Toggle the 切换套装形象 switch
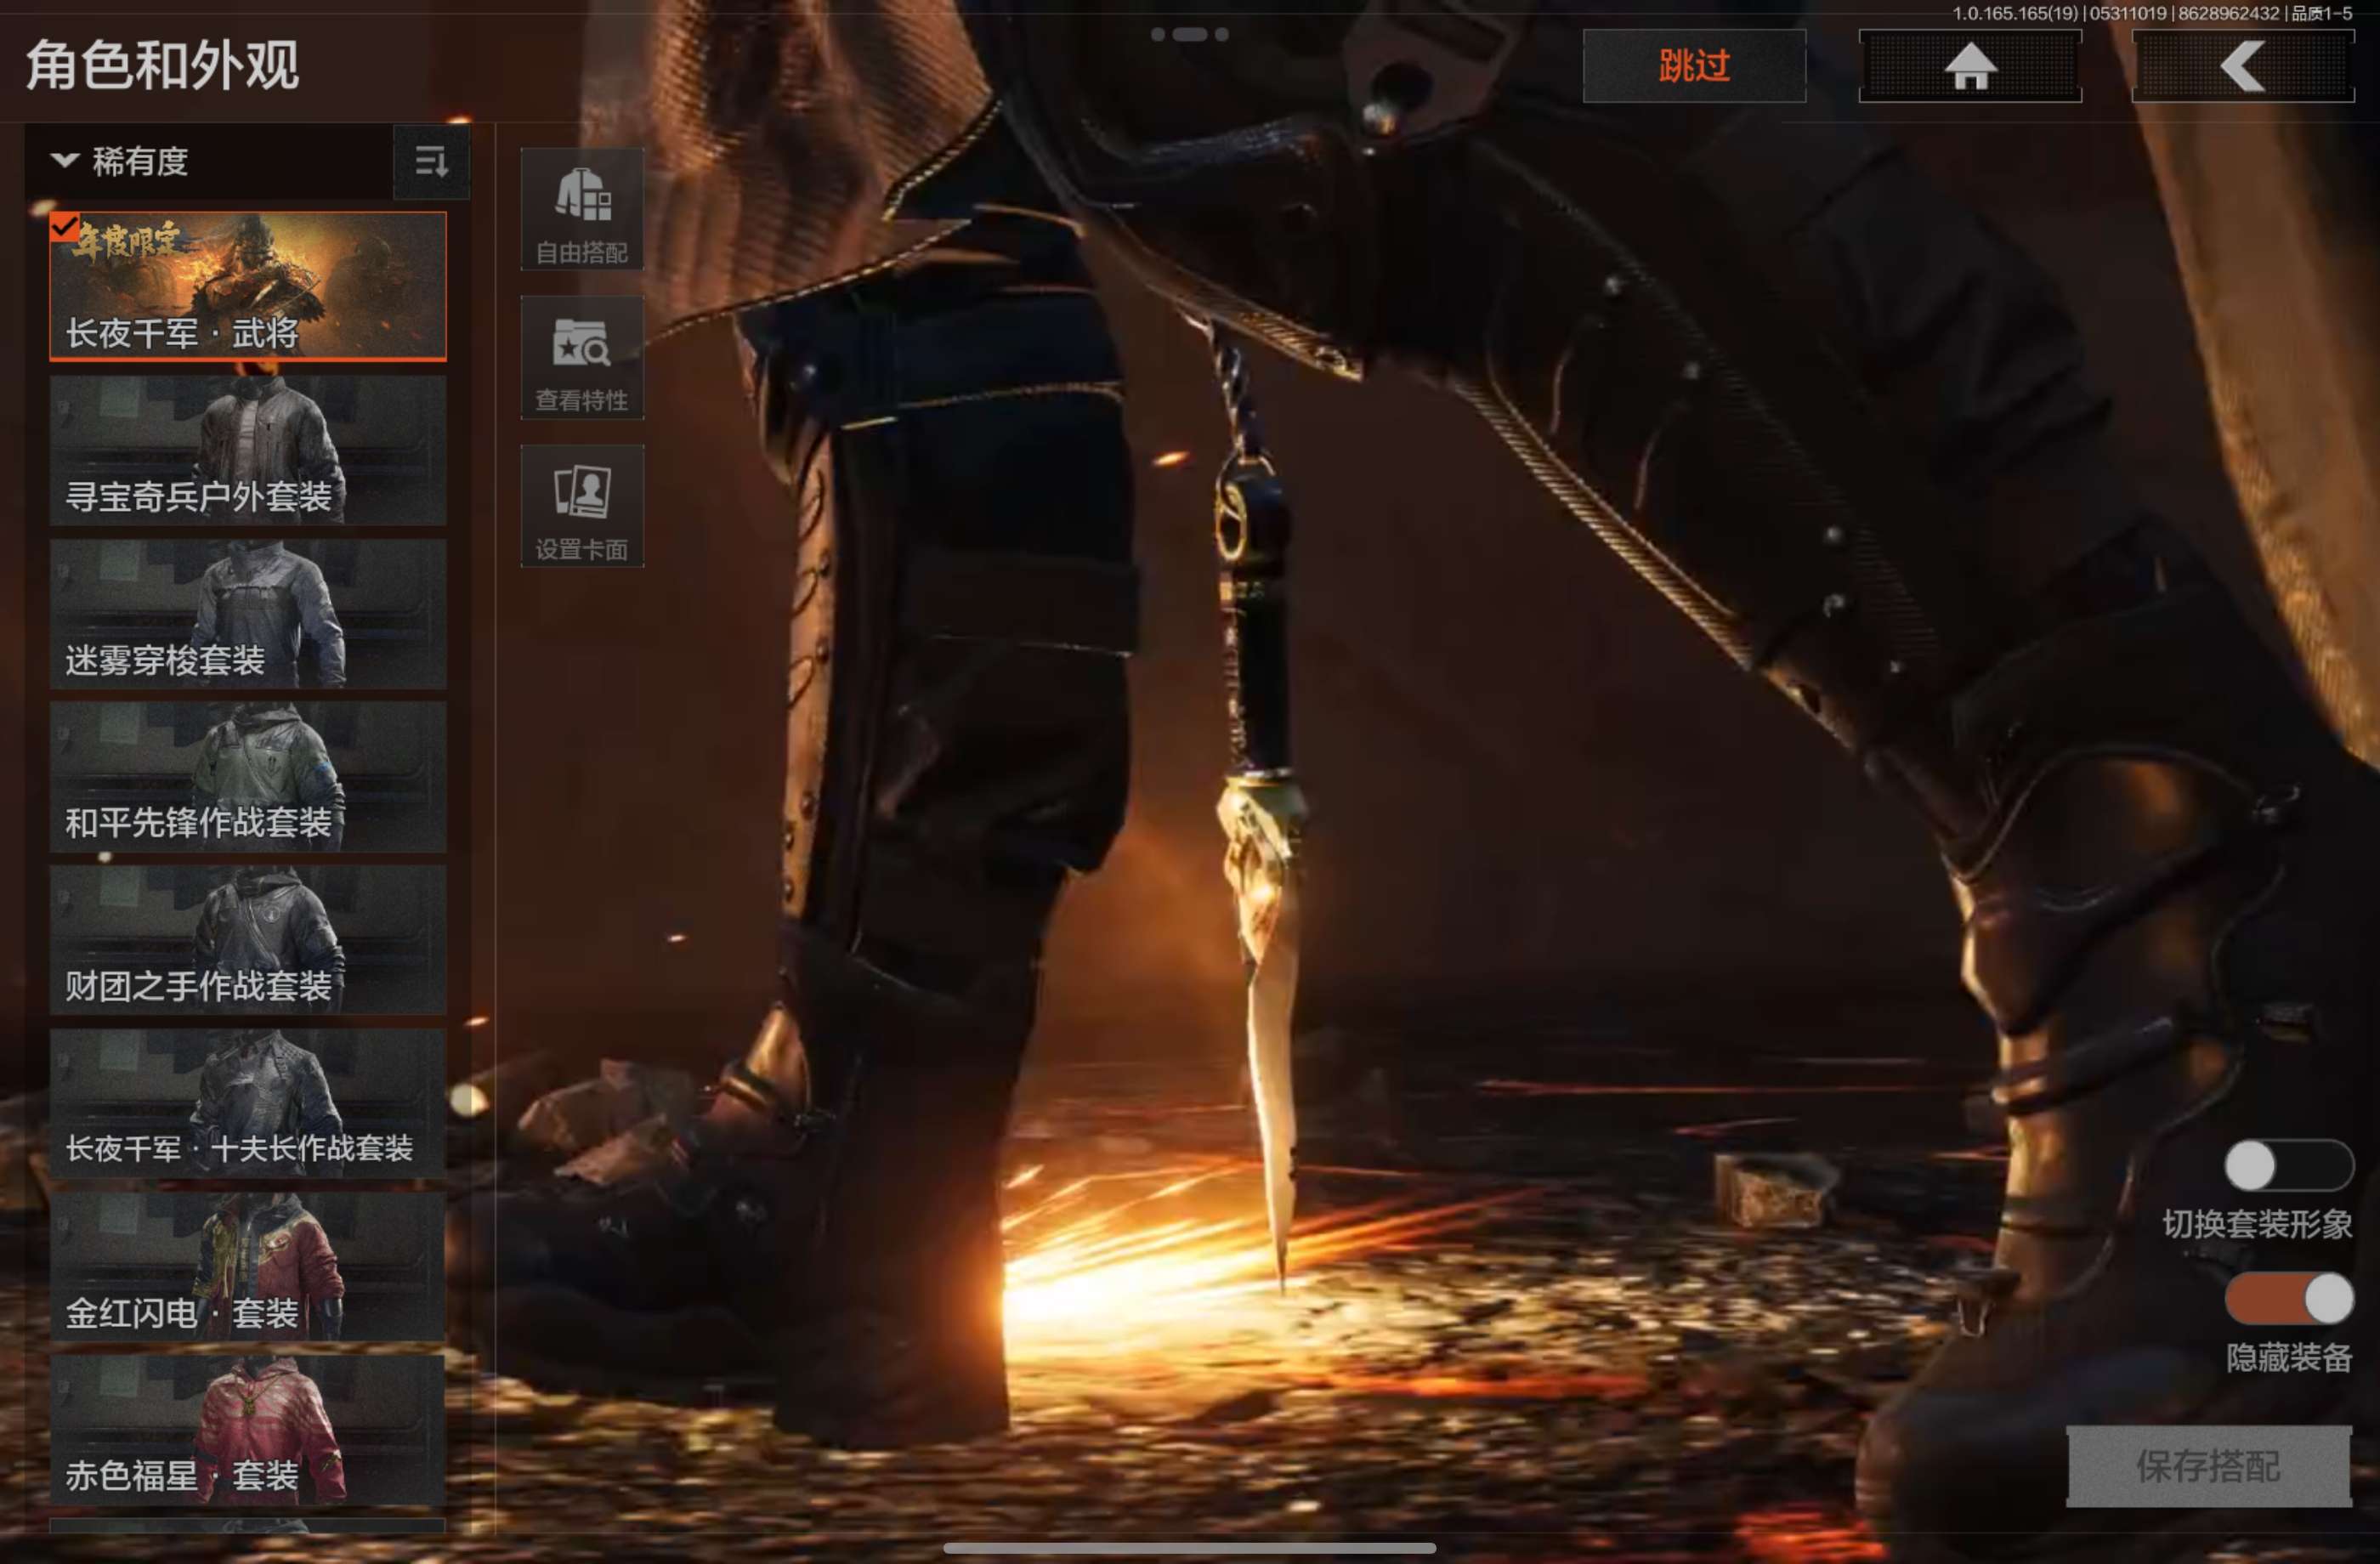Screen dimensions: 2380x1564 (x=2288, y=1166)
